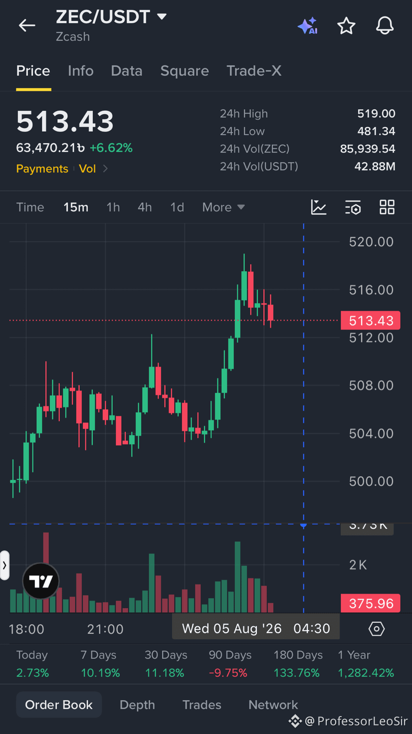Open chart settings list icon

(353, 207)
